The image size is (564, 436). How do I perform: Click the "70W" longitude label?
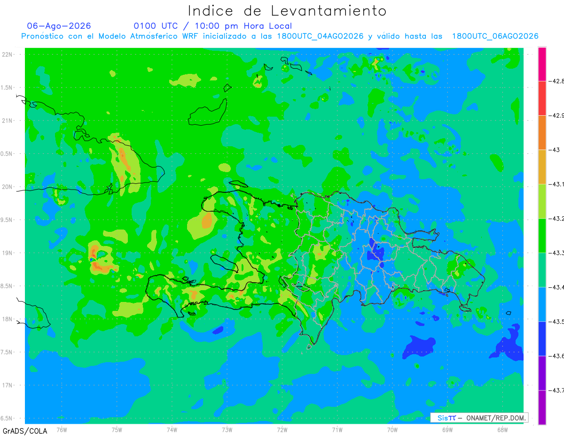click(x=392, y=429)
